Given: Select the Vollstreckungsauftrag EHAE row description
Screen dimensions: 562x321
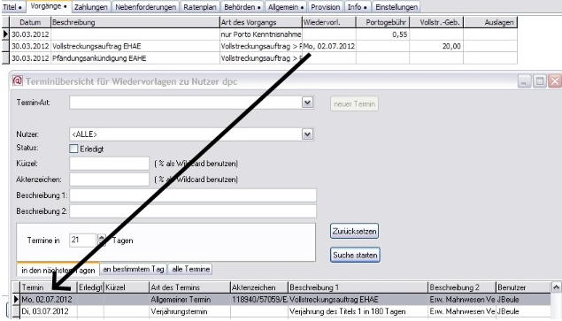Looking at the screenshot, I should [96, 46].
